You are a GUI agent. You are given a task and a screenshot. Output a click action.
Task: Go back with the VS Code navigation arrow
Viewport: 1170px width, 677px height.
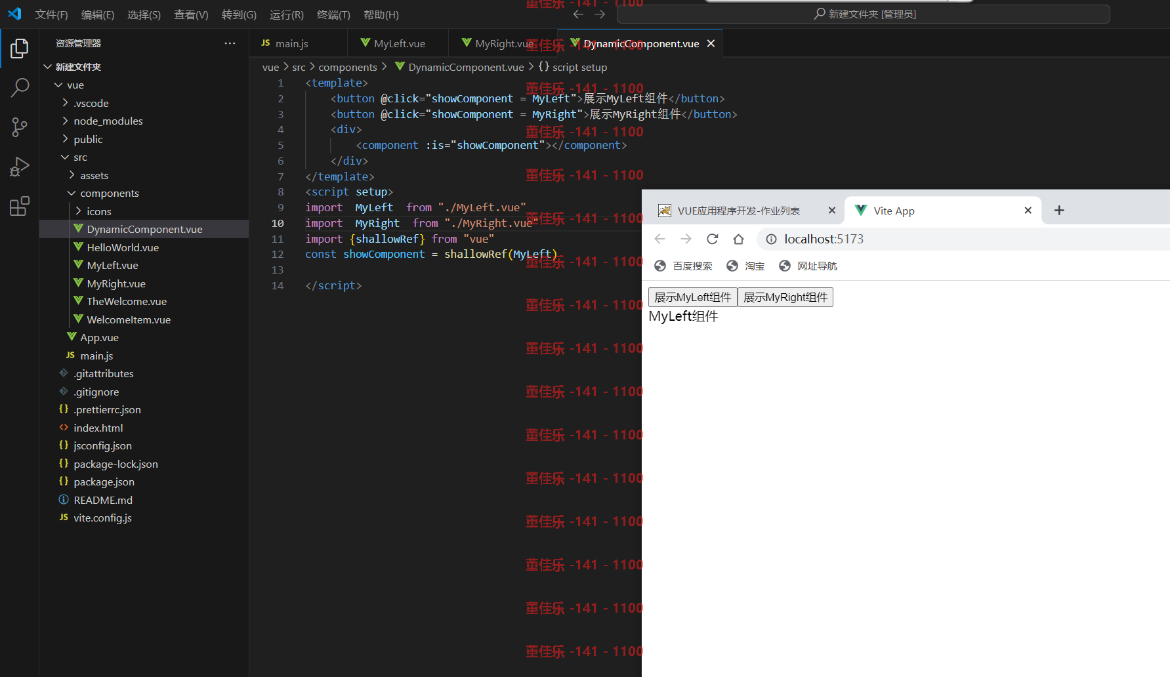[x=578, y=14]
